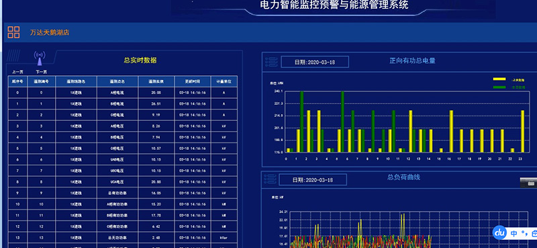Click the value 2.48 in the table
This screenshot has height=248, width=537.
click(156, 238)
